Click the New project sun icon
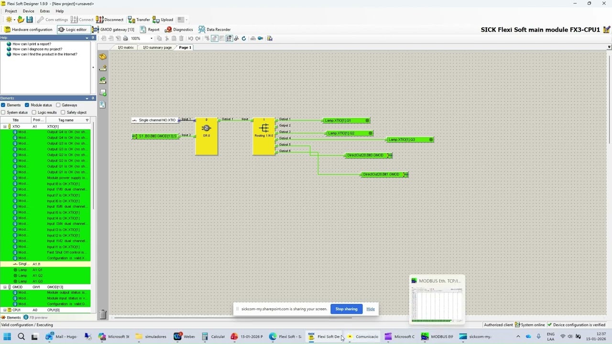The width and height of the screenshot is (612, 344). pyautogui.click(x=9, y=20)
